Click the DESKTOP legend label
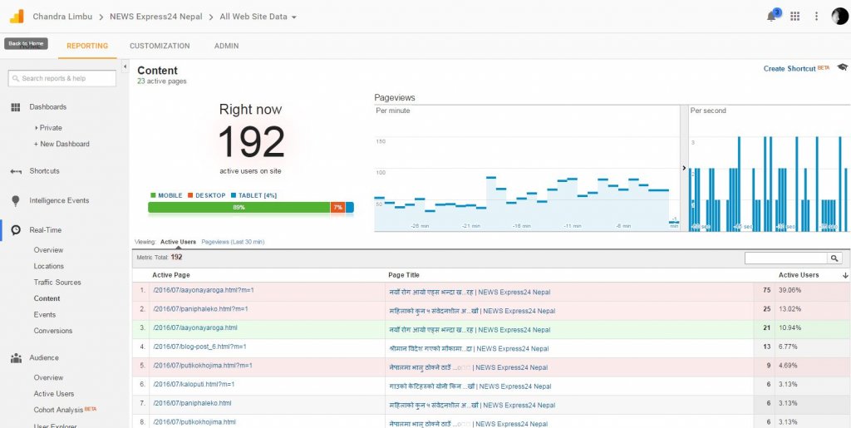The height and width of the screenshot is (428, 851). click(x=210, y=195)
